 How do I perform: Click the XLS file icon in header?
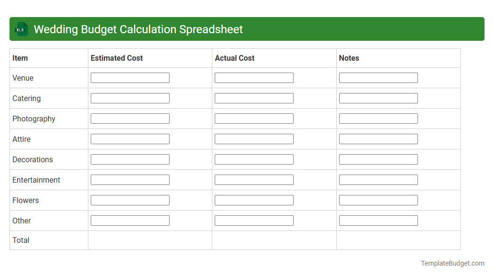(x=21, y=29)
